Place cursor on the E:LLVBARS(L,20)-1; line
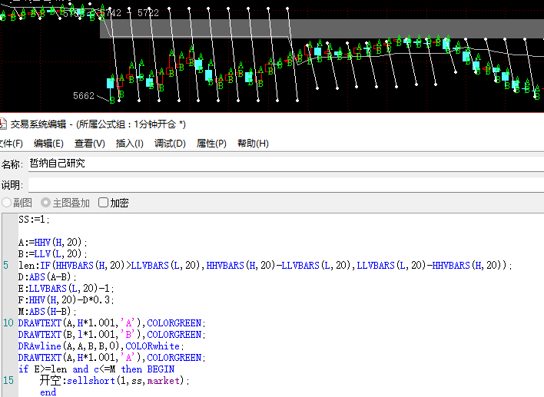The image size is (544, 397). pos(66,289)
